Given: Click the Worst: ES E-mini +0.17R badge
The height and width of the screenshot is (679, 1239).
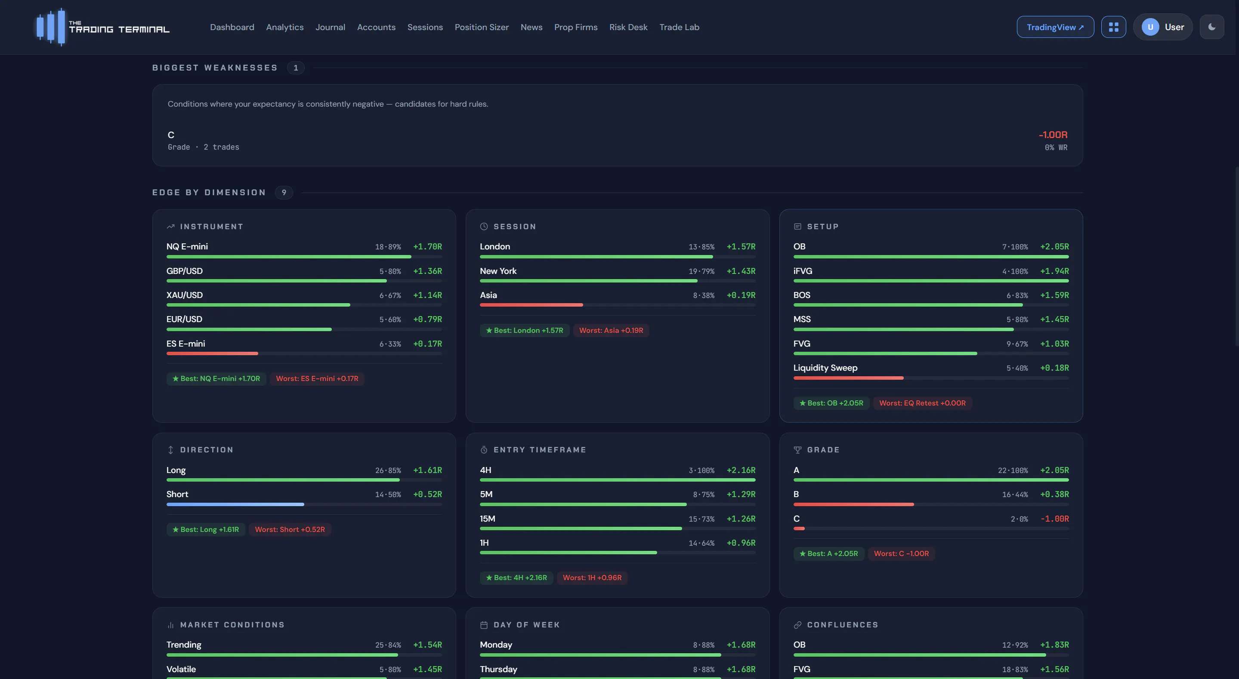Looking at the screenshot, I should pyautogui.click(x=317, y=379).
